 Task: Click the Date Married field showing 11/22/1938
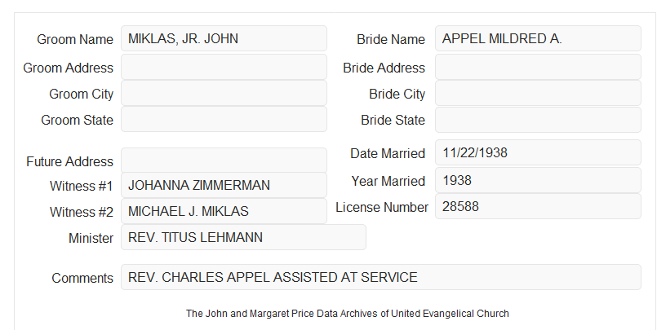pyautogui.click(x=538, y=152)
